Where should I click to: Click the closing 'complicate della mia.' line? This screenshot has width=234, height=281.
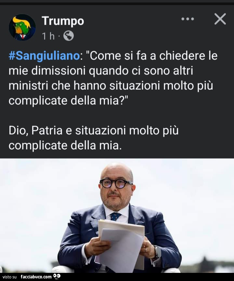pyautogui.click(x=65, y=145)
